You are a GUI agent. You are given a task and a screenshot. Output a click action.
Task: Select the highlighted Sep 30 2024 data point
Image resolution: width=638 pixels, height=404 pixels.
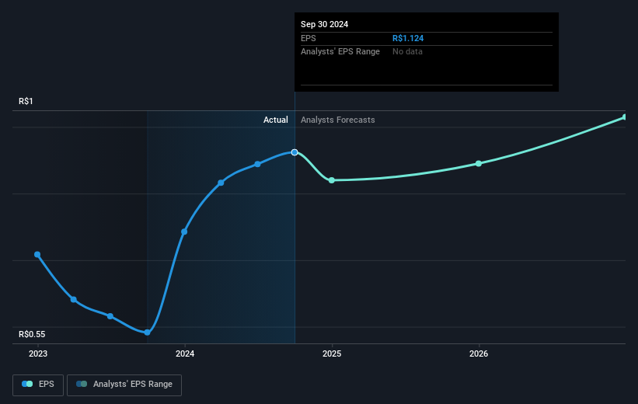pos(295,152)
